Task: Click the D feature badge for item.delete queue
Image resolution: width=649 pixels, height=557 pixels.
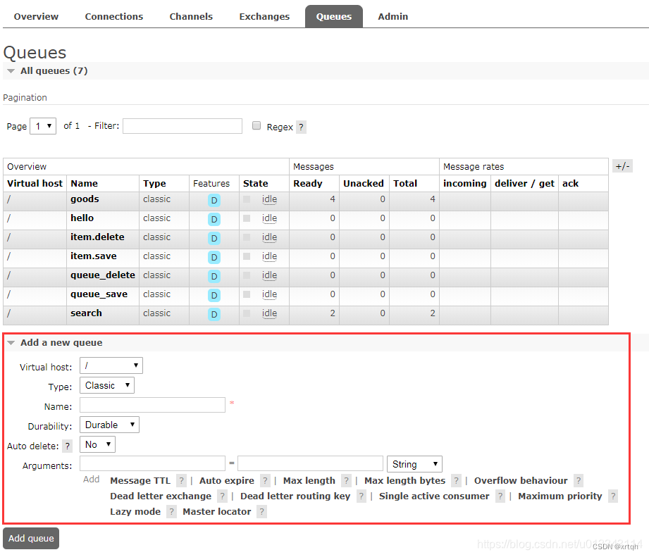Action: point(214,239)
